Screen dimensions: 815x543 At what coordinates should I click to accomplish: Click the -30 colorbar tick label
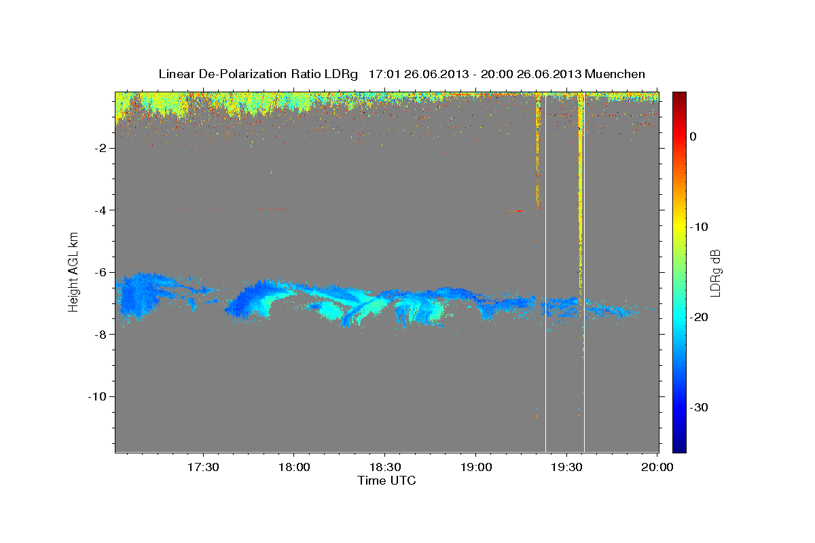(700, 407)
